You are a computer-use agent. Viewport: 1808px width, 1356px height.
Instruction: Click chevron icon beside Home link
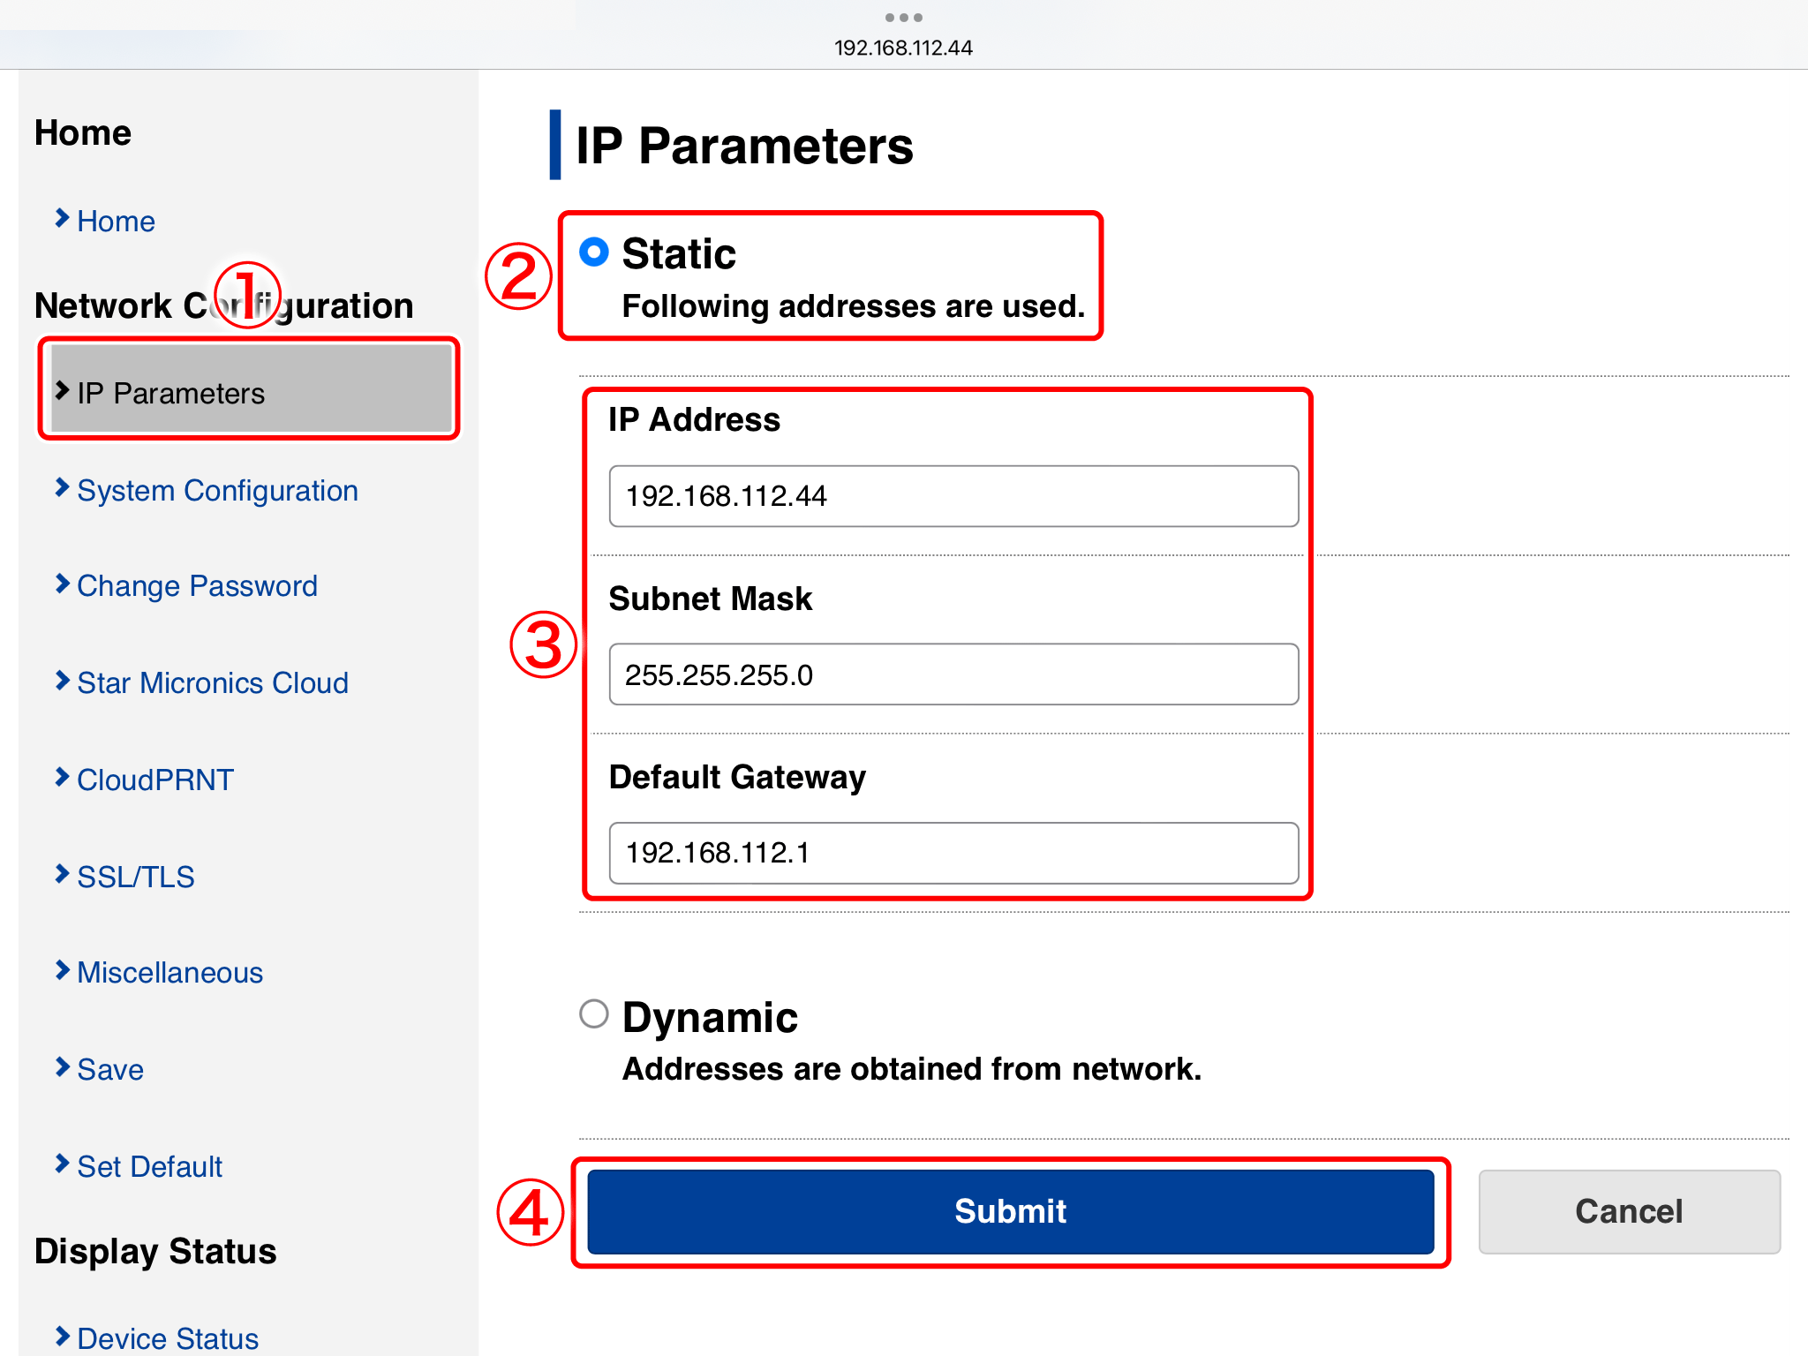(62, 218)
